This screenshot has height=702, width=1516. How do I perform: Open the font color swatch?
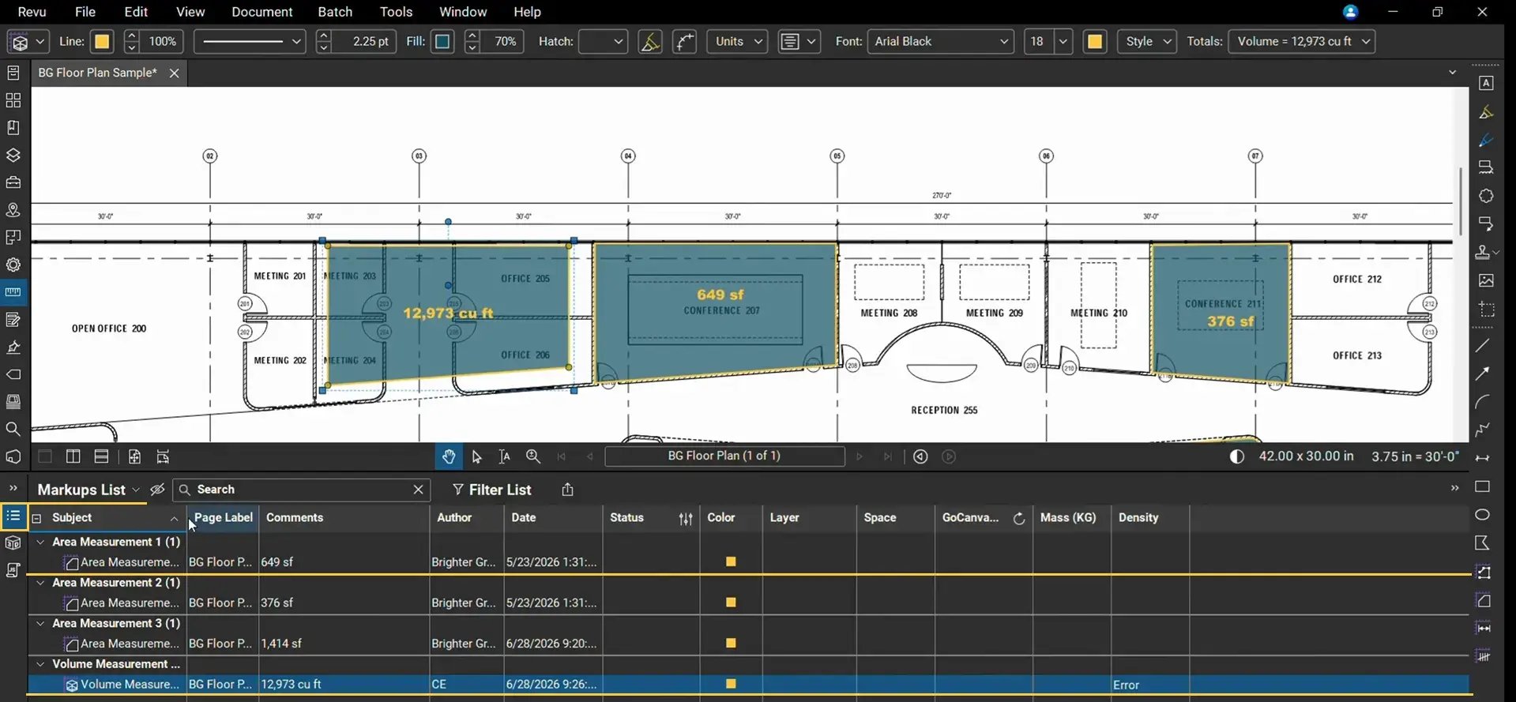point(1095,41)
